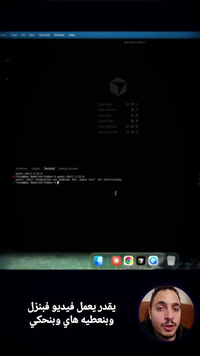200x356 pixels.
Task: Open the Run menu
Action: pos(32,35)
